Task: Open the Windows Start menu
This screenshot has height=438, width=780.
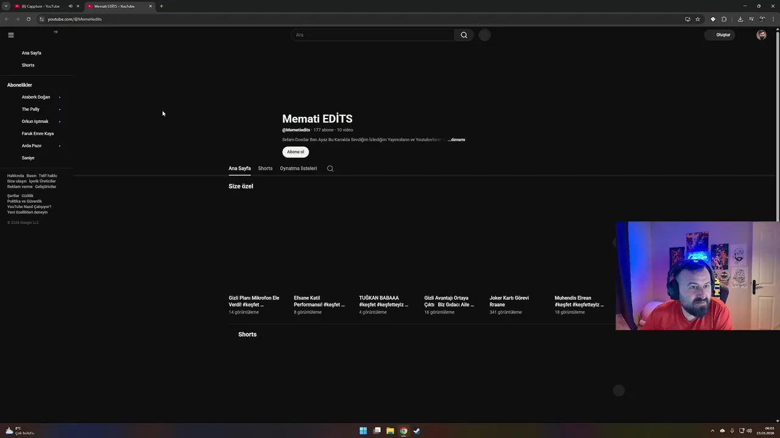Action: (363, 431)
